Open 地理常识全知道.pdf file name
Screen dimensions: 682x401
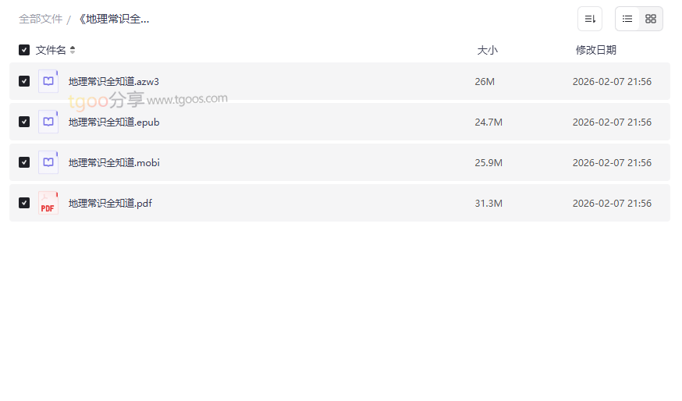110,203
